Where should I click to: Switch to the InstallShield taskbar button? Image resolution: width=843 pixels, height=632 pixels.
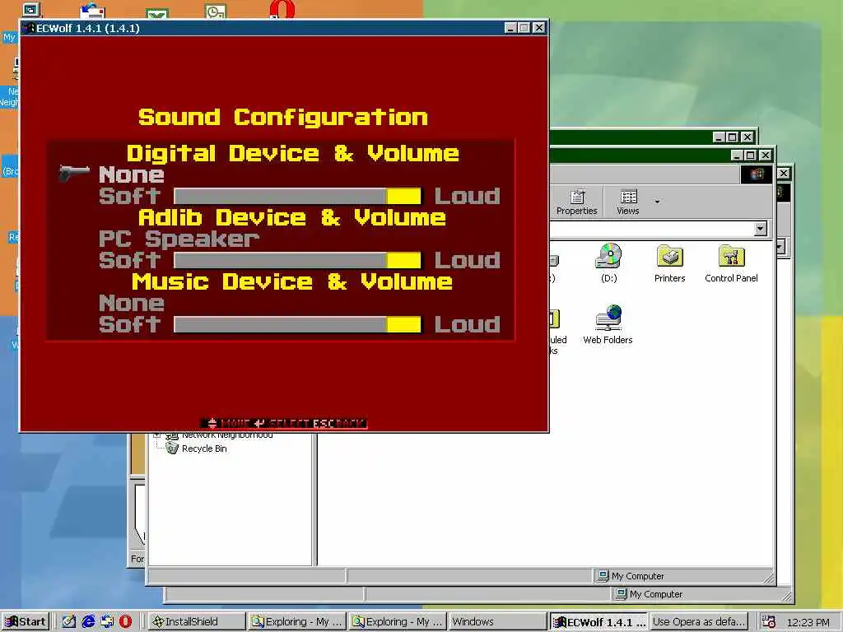[197, 622]
